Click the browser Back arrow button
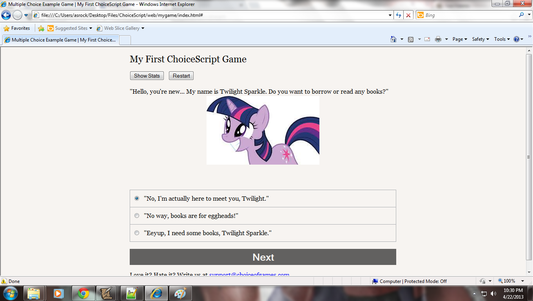This screenshot has width=533, height=301. click(x=6, y=15)
